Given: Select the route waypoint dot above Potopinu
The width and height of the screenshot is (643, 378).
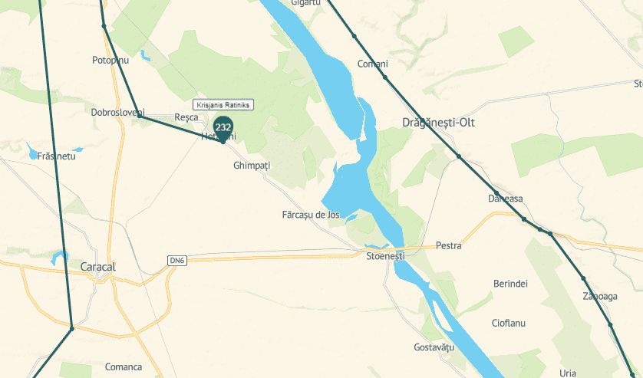Looking at the screenshot, I should click(104, 26).
